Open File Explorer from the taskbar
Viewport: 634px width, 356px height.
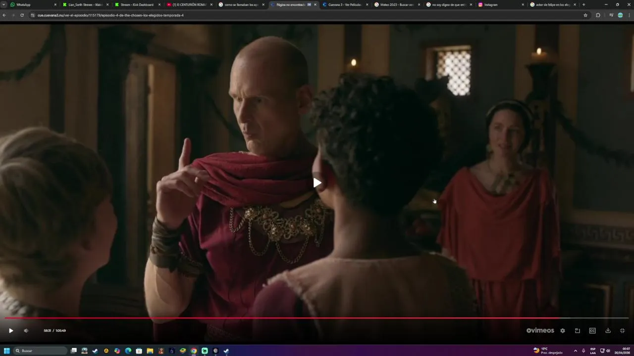tap(150, 351)
